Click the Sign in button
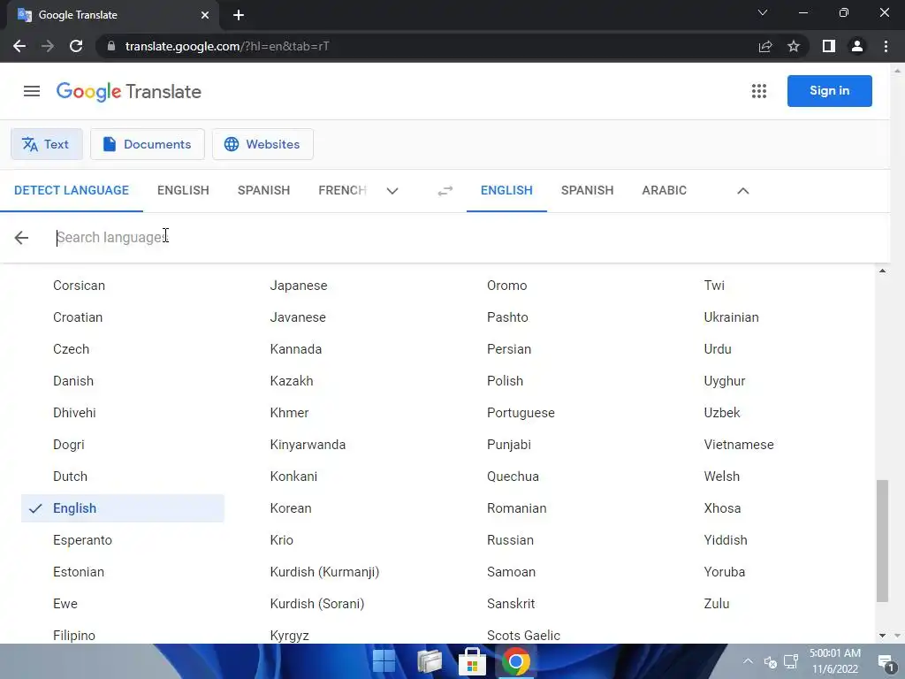This screenshot has width=905, height=679. tap(829, 91)
